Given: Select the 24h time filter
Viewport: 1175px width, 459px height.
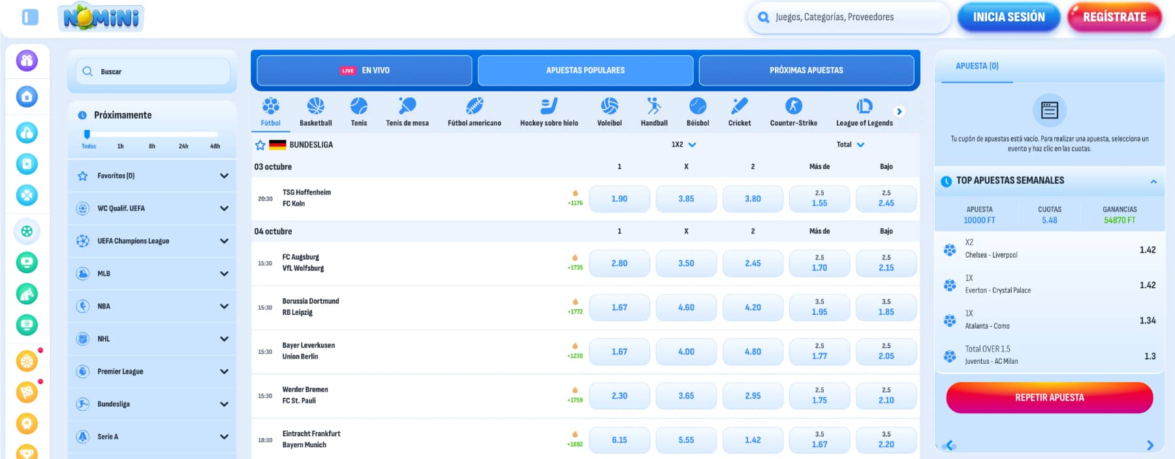Looking at the screenshot, I should (x=183, y=146).
